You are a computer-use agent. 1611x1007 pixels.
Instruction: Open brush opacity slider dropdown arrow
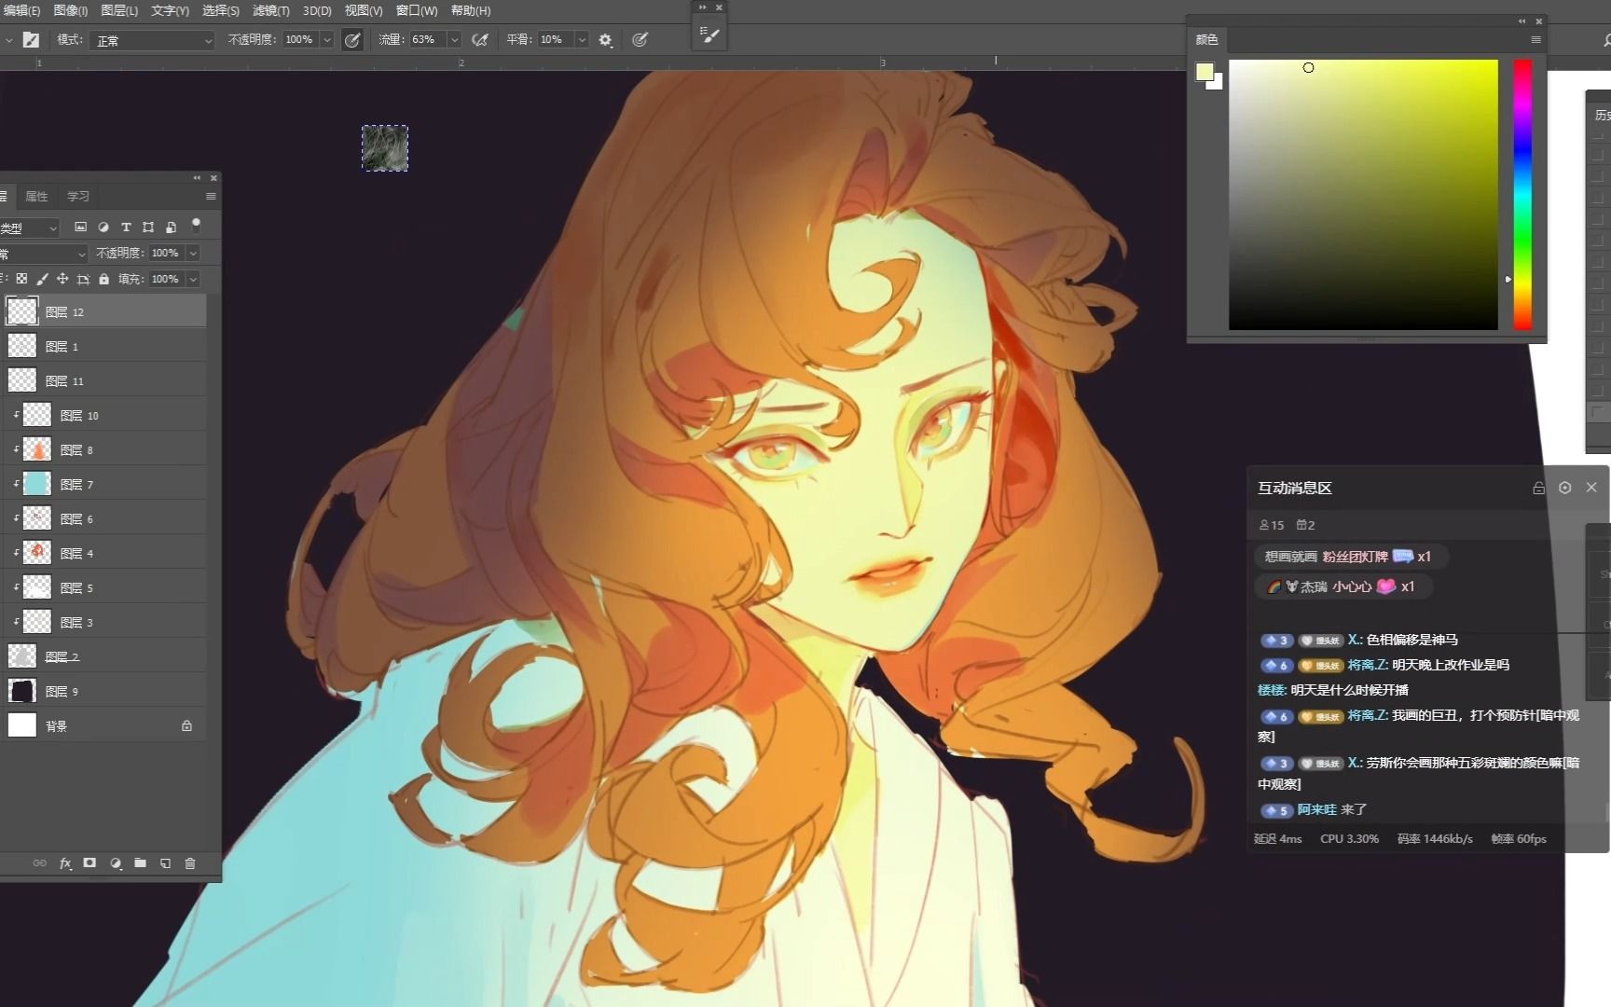point(326,40)
